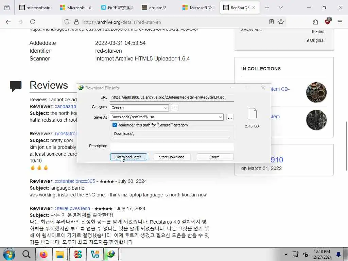The image size is (348, 261).
Task: Click the file type icon above 2.43 GB
Action: (253, 113)
